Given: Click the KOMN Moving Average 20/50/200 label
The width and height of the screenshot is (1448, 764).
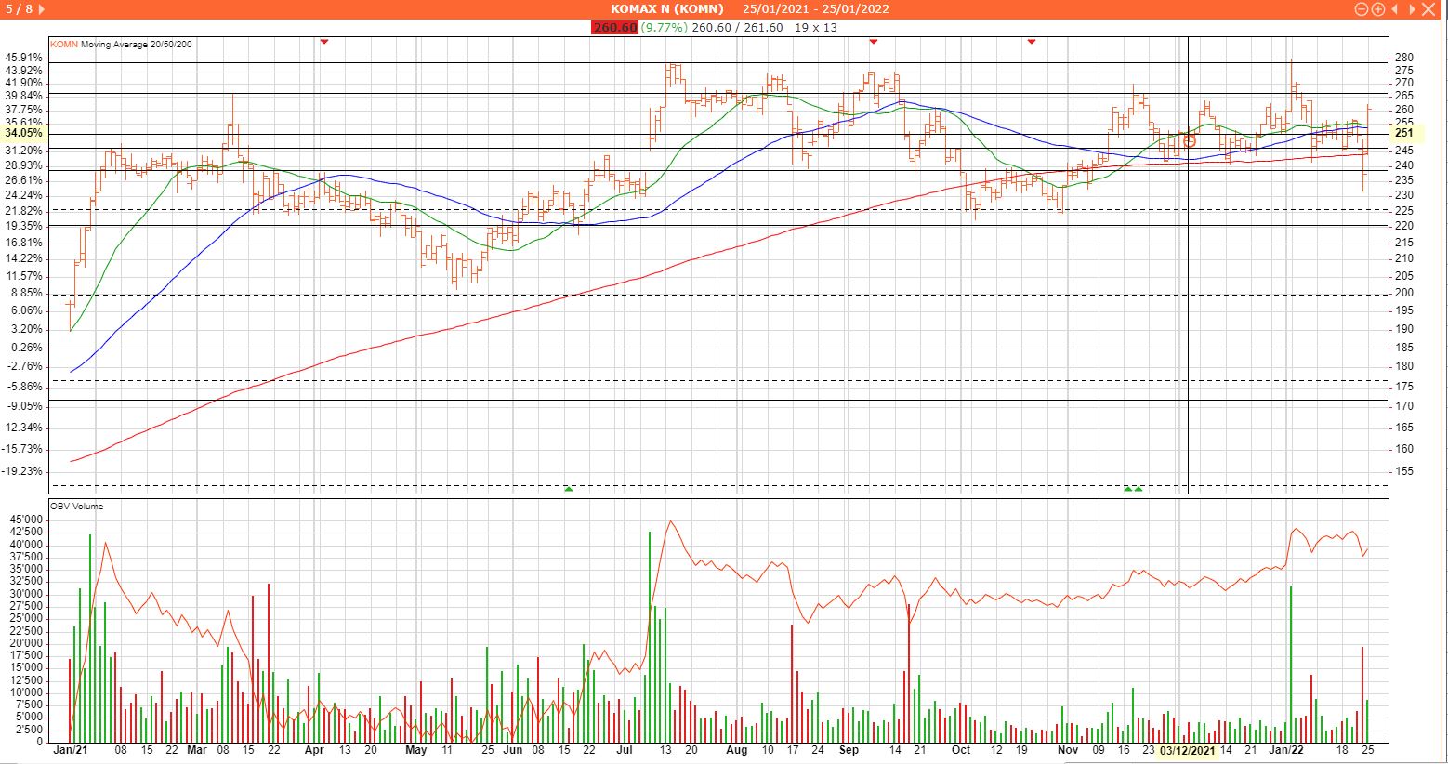Looking at the screenshot, I should (x=121, y=45).
